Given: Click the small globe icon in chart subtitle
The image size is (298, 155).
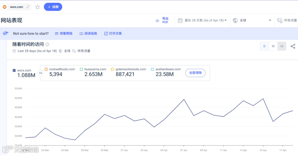Looking at the screenshot, I should tap(60, 51).
